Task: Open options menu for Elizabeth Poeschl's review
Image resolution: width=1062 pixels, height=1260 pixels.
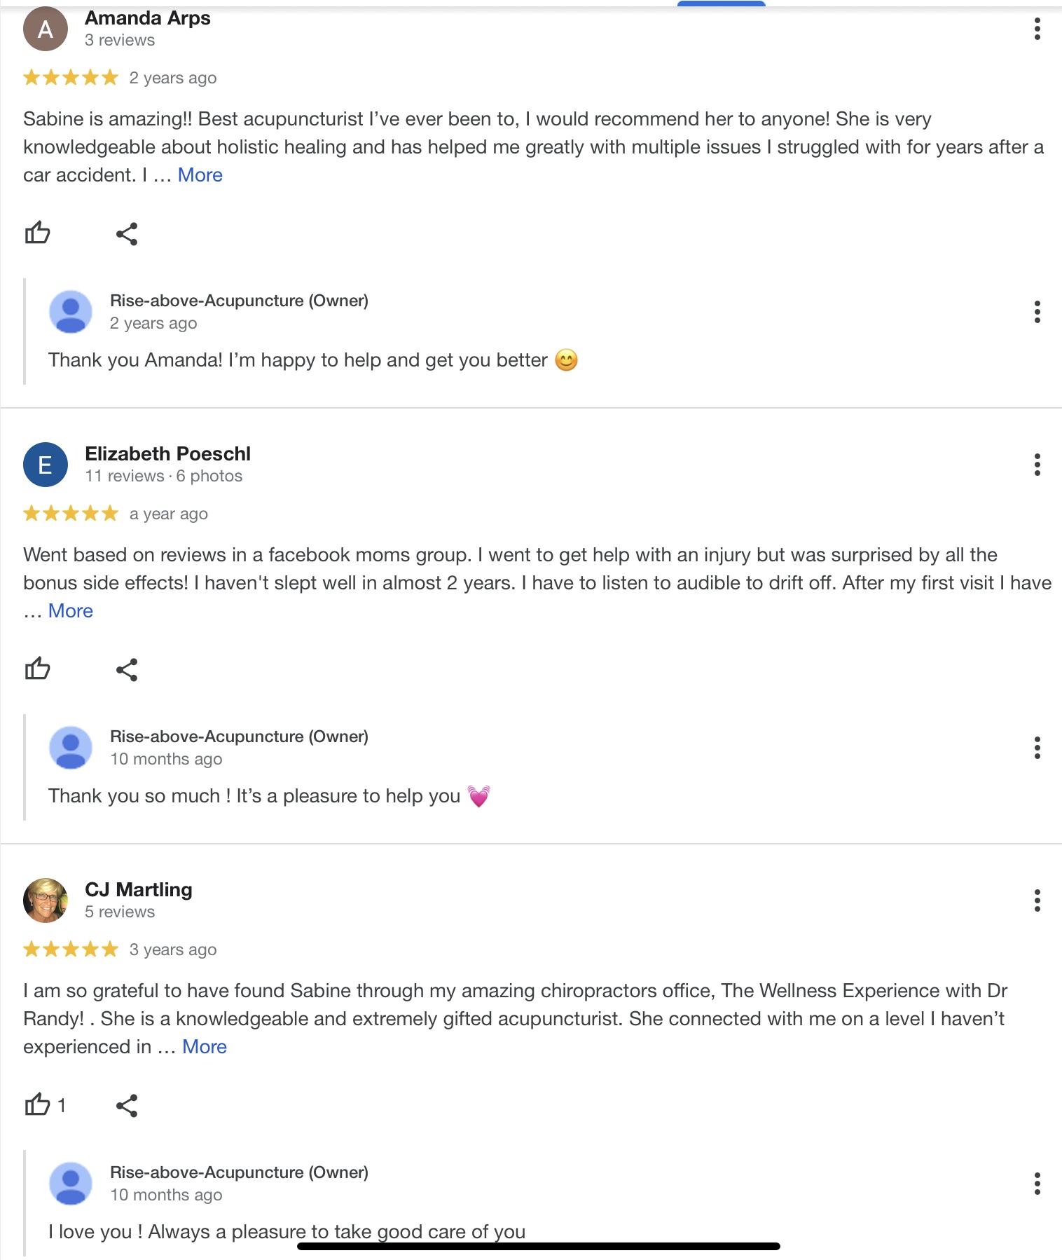Action: coord(1037,465)
